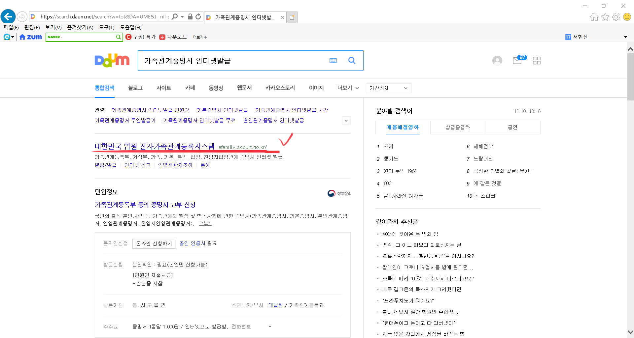634x338 pixels.
Task: Click ranked movie 새해전야
Action: (483, 146)
